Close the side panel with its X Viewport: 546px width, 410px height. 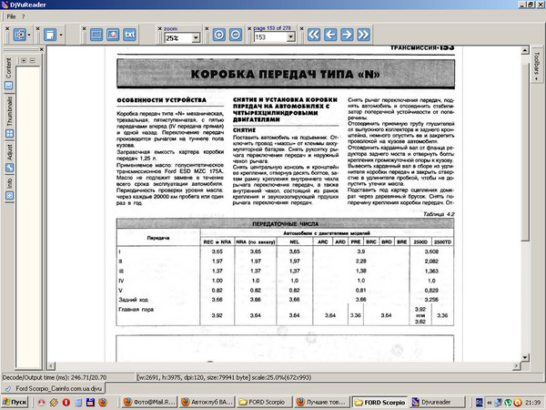click(x=42, y=49)
